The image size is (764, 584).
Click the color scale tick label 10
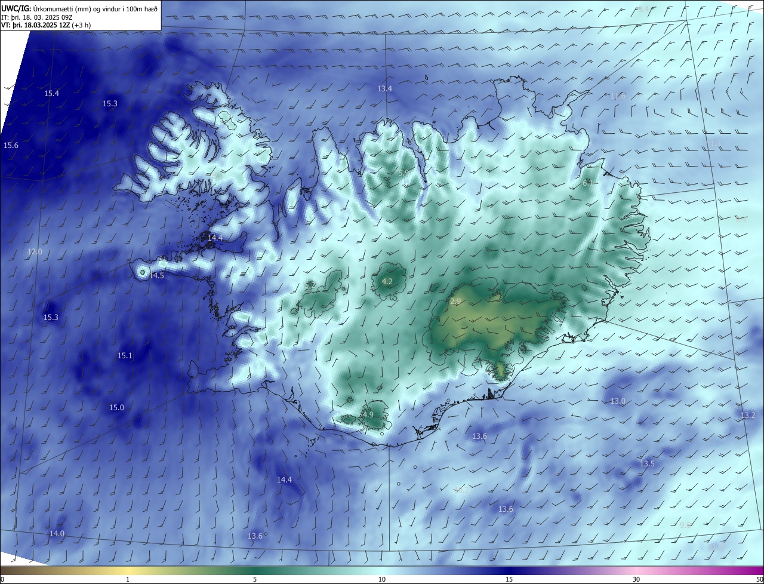point(382,580)
